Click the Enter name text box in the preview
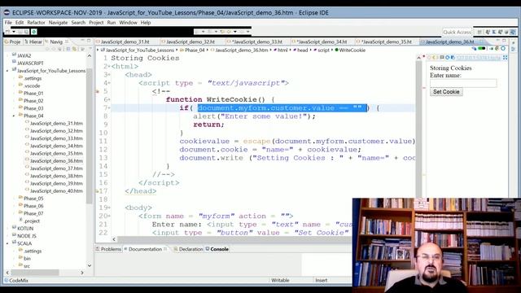The height and width of the screenshot is (293, 521). click(463, 83)
